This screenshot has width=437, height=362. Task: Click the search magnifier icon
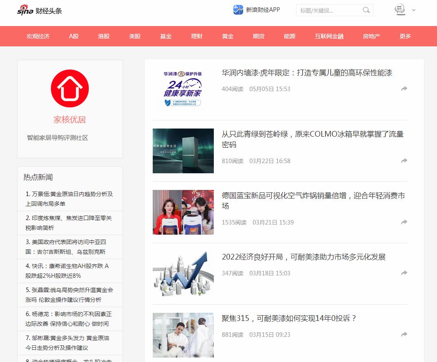pyautogui.click(x=366, y=10)
